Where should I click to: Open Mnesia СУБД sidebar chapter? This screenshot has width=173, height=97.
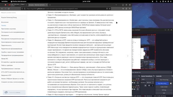pos(13,79)
